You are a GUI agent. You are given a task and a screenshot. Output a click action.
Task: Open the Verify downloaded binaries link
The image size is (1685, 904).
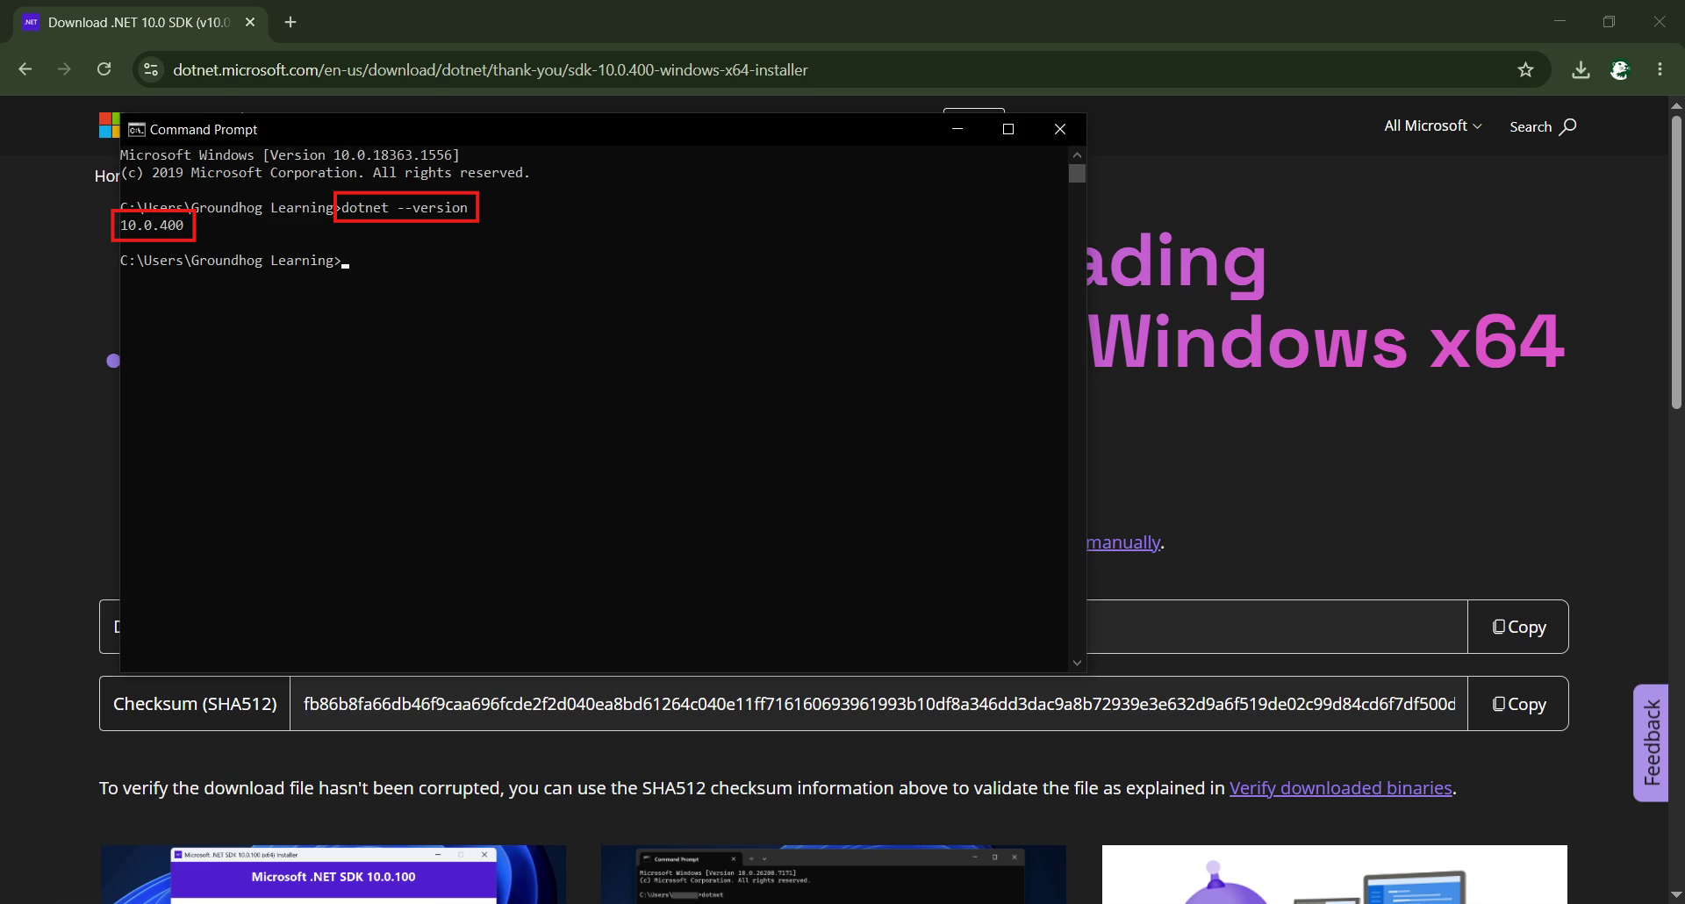click(x=1341, y=788)
